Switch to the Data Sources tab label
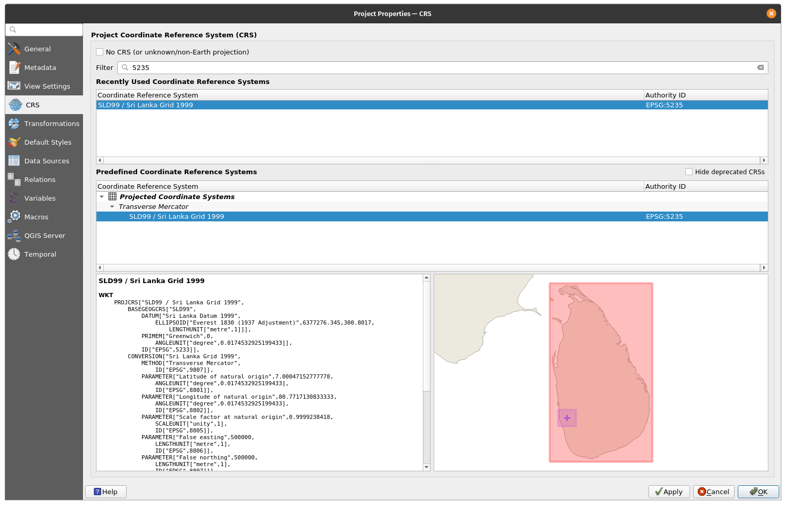This screenshot has height=505, width=786. pyautogui.click(x=47, y=161)
